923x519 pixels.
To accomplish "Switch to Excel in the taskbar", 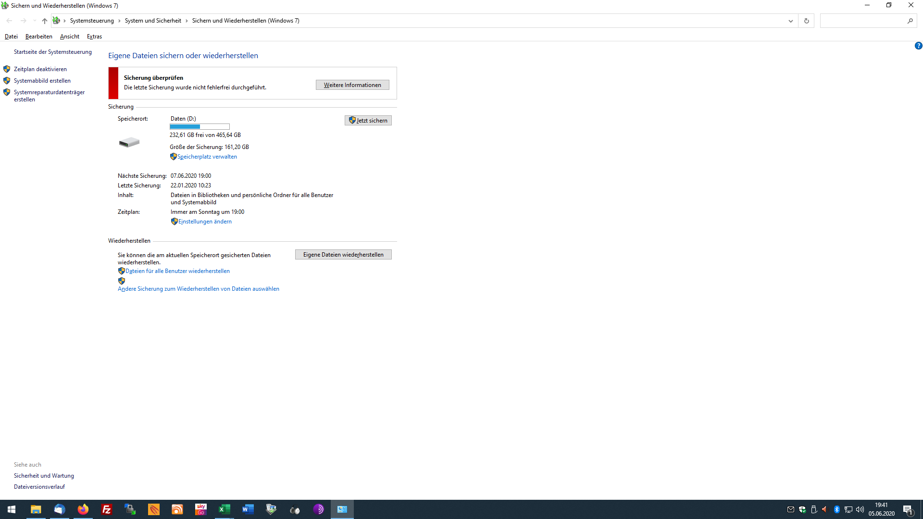I will pos(224,509).
